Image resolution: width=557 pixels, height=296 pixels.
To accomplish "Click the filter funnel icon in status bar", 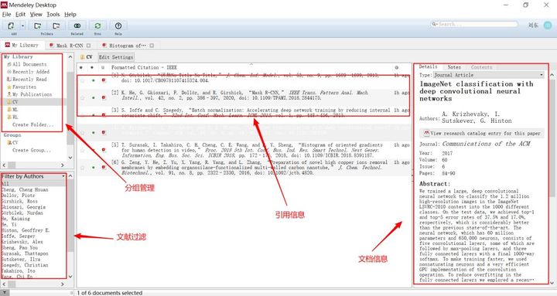I will pos(5,292).
